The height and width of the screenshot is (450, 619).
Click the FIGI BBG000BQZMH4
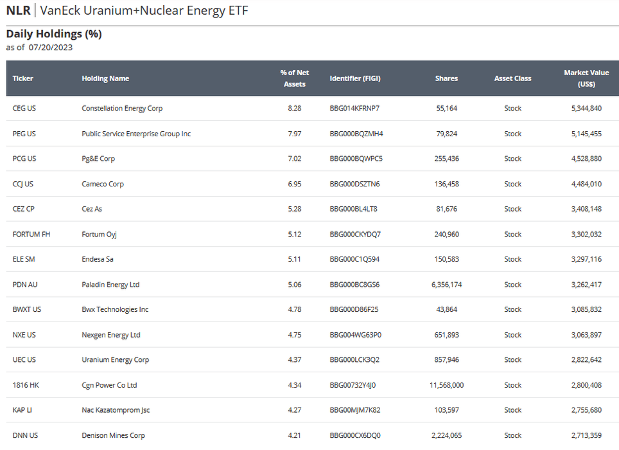pos(356,134)
